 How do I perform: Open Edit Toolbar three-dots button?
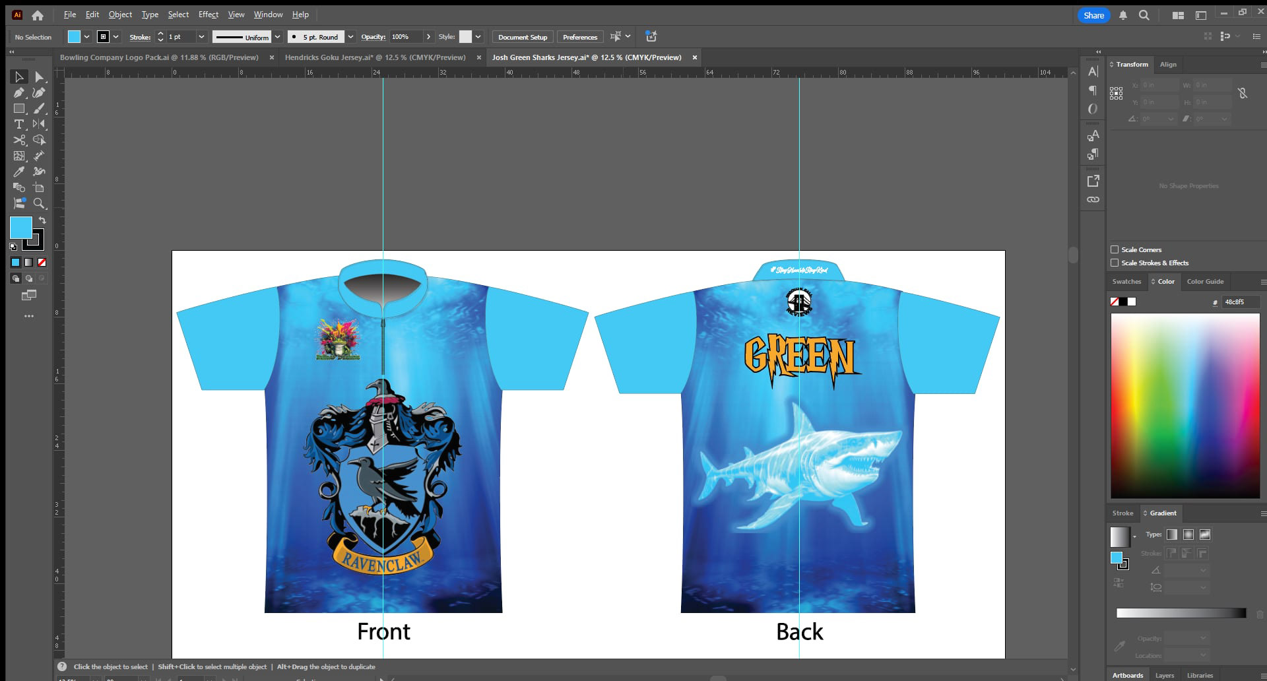28,316
